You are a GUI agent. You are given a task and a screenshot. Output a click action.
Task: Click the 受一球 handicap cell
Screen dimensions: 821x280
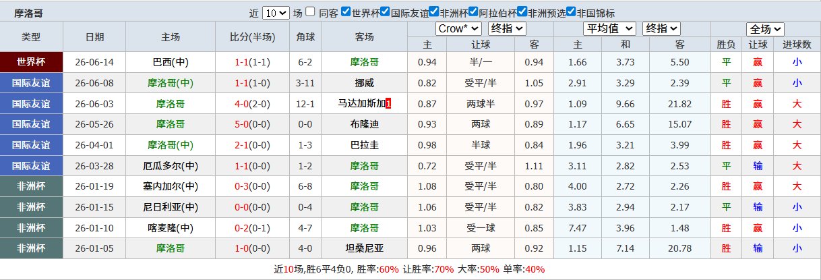click(x=481, y=228)
